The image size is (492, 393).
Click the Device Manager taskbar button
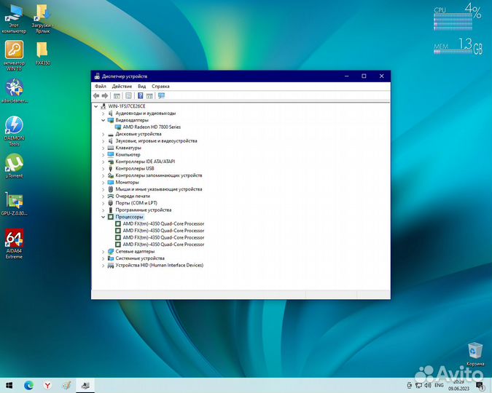(x=85, y=385)
